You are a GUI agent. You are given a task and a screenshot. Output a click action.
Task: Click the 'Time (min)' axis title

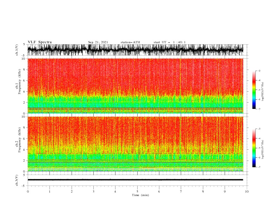click(140, 195)
